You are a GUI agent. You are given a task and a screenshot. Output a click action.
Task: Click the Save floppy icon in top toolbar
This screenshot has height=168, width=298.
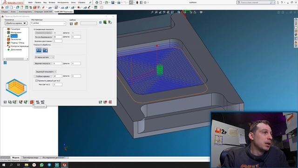point(113,2)
